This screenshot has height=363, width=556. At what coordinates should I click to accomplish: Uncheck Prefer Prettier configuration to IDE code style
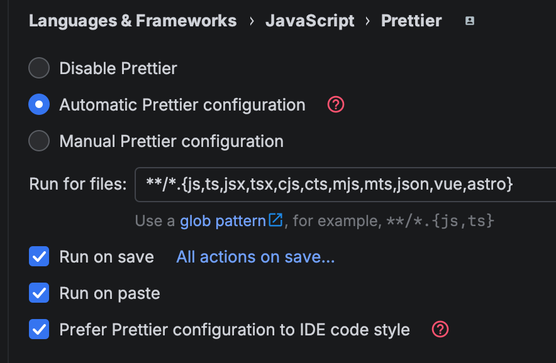point(39,329)
